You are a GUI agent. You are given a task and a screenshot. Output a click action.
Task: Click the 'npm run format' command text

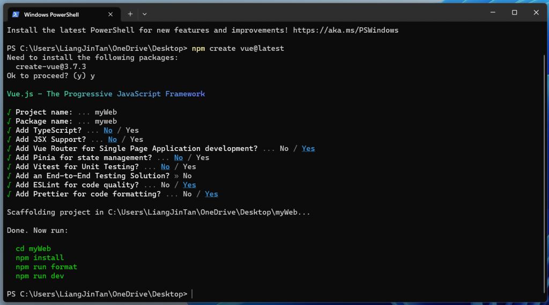46,266
